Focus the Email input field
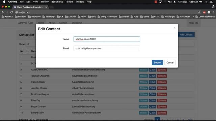The height and width of the screenshot is (121, 216). click(107, 48)
